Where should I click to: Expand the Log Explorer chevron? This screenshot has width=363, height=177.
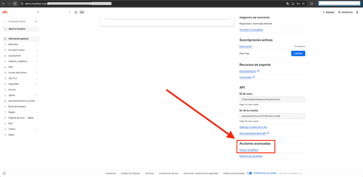point(37,56)
